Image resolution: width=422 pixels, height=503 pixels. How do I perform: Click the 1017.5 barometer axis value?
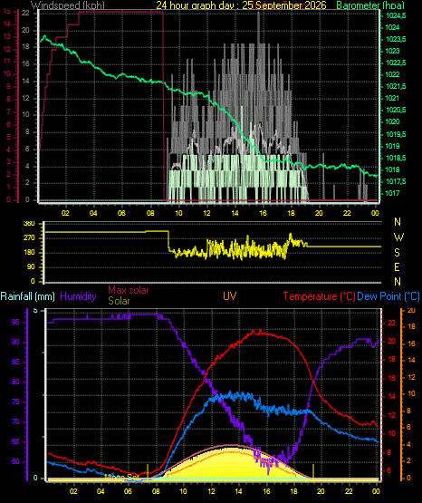(396, 181)
